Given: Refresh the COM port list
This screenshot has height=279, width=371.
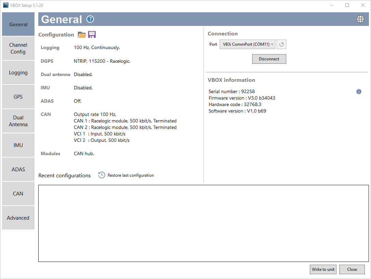Looking at the screenshot, I should [281, 44].
